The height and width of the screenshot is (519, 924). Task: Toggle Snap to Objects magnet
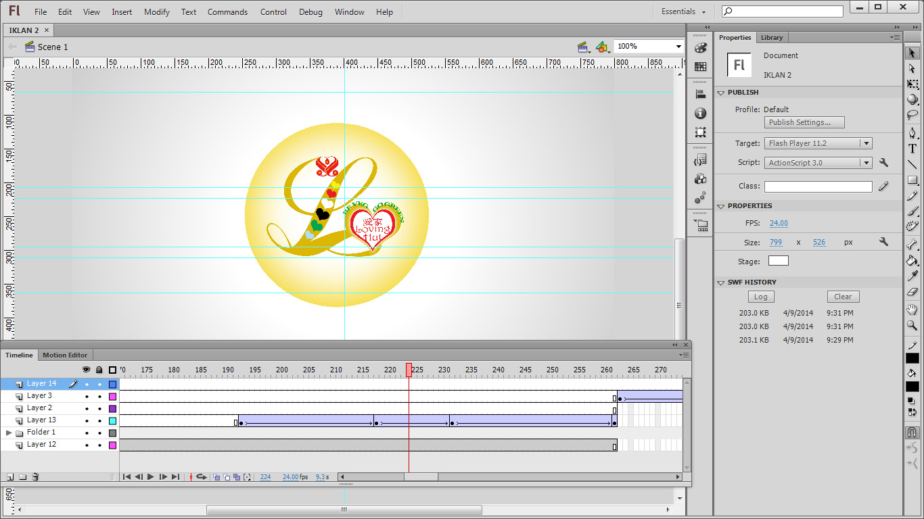912,432
